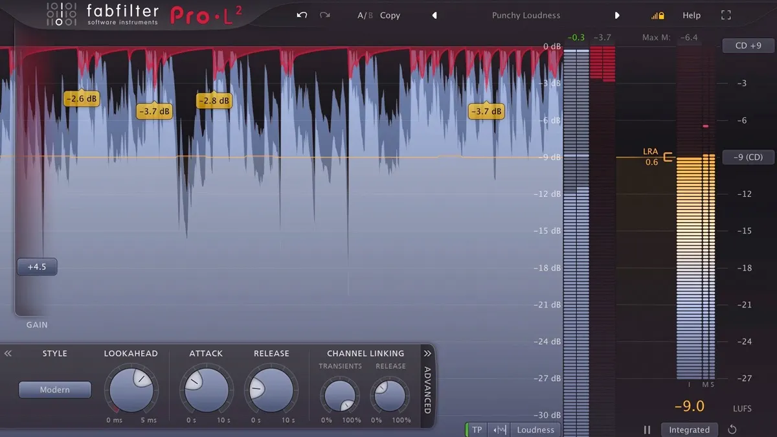Collapse panel with left double chevron
The image size is (777, 437).
pos(8,353)
